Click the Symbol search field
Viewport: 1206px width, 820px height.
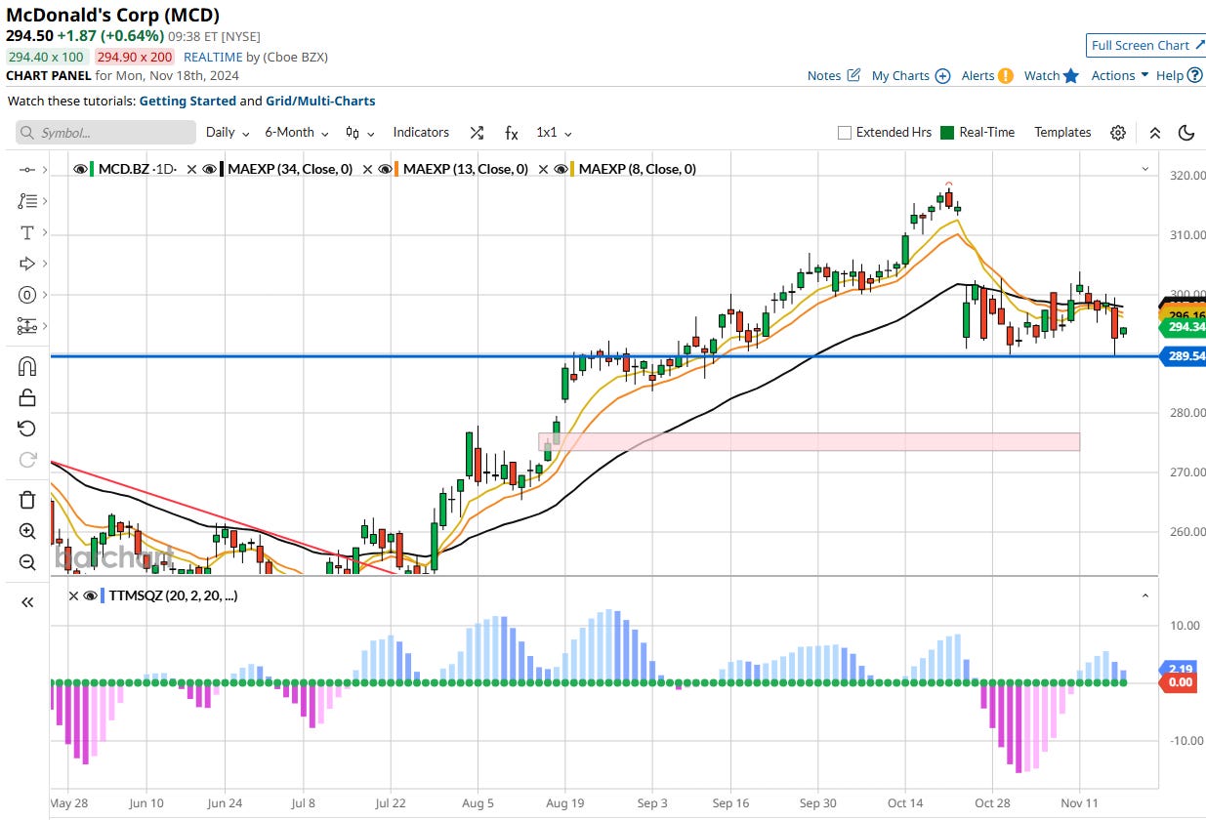pos(105,133)
